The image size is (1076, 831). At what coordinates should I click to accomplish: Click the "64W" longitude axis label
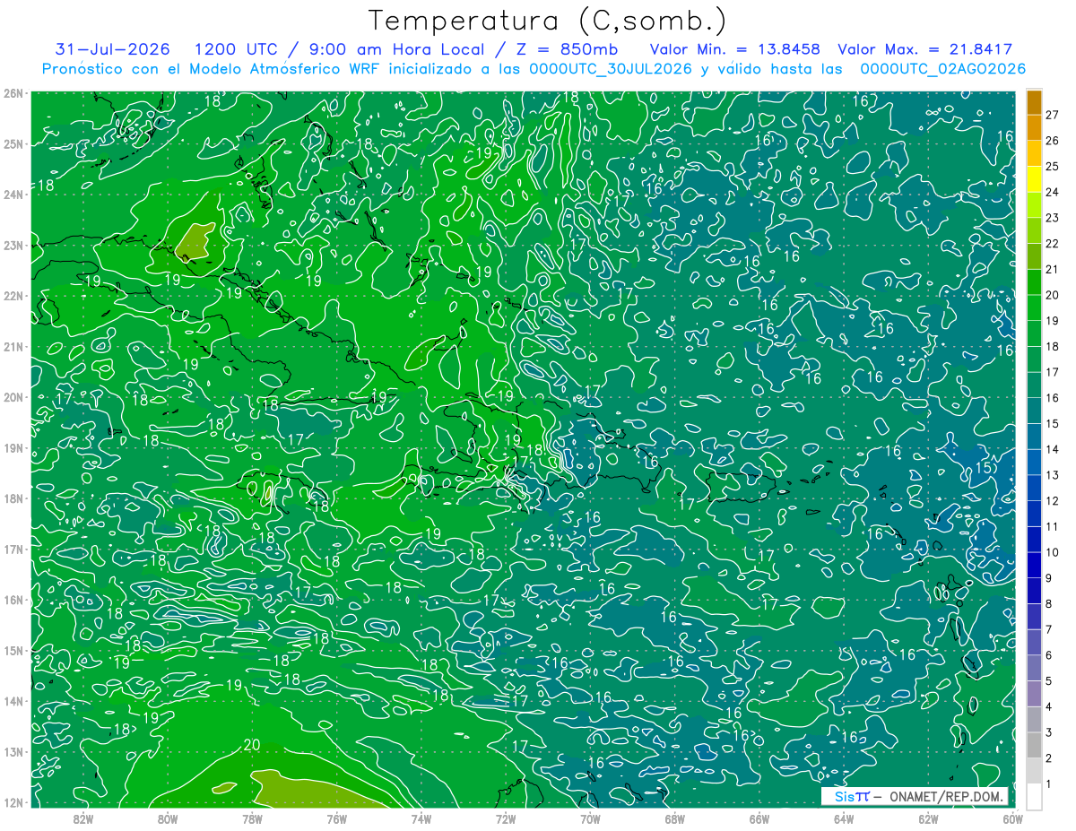[x=844, y=818]
